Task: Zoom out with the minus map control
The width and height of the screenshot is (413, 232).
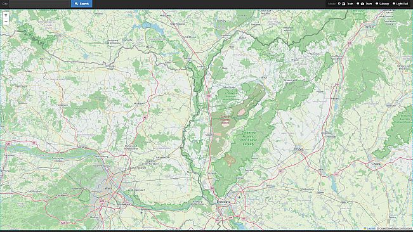Action: 6,22
